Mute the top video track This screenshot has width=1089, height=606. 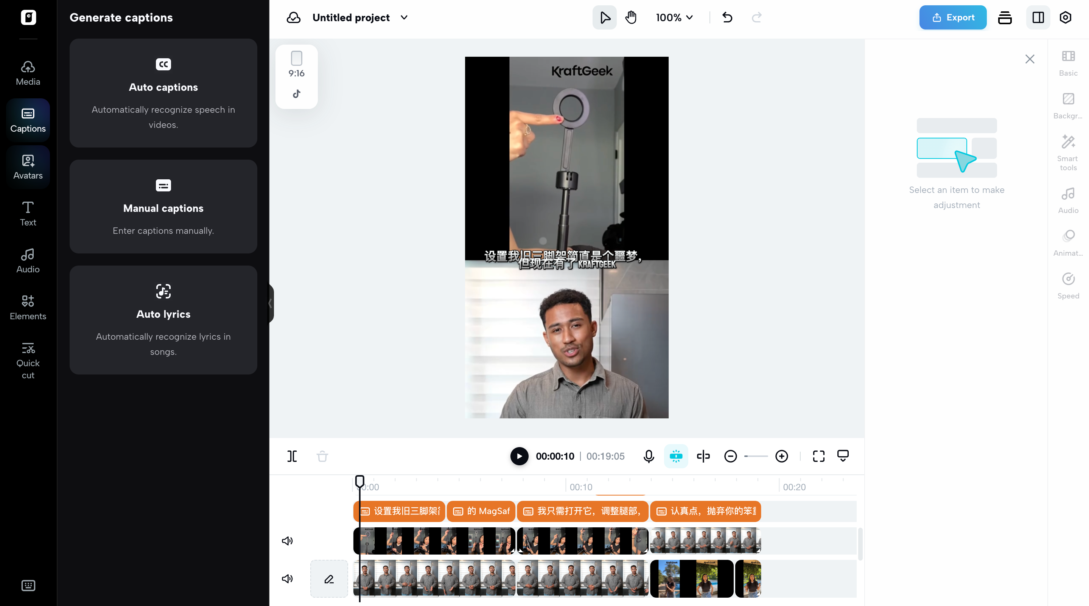click(x=287, y=541)
